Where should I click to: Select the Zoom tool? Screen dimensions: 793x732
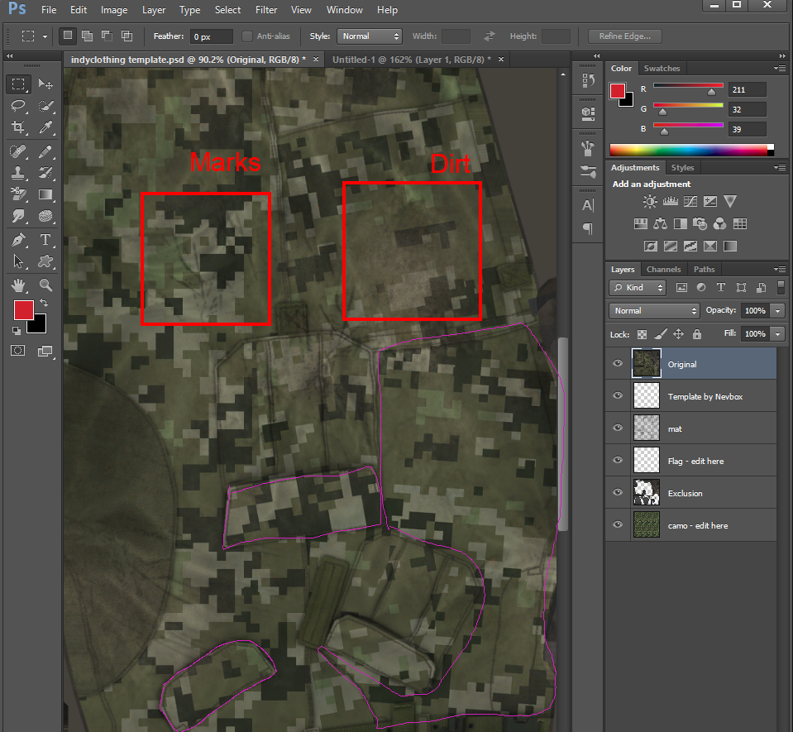45,285
